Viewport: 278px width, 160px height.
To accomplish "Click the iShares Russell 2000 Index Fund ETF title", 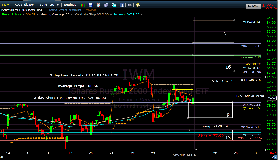I will coord(24,10).
